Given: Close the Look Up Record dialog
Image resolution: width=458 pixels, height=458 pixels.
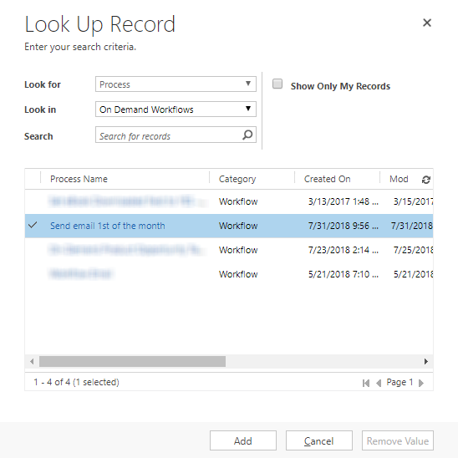Looking at the screenshot, I should (427, 23).
